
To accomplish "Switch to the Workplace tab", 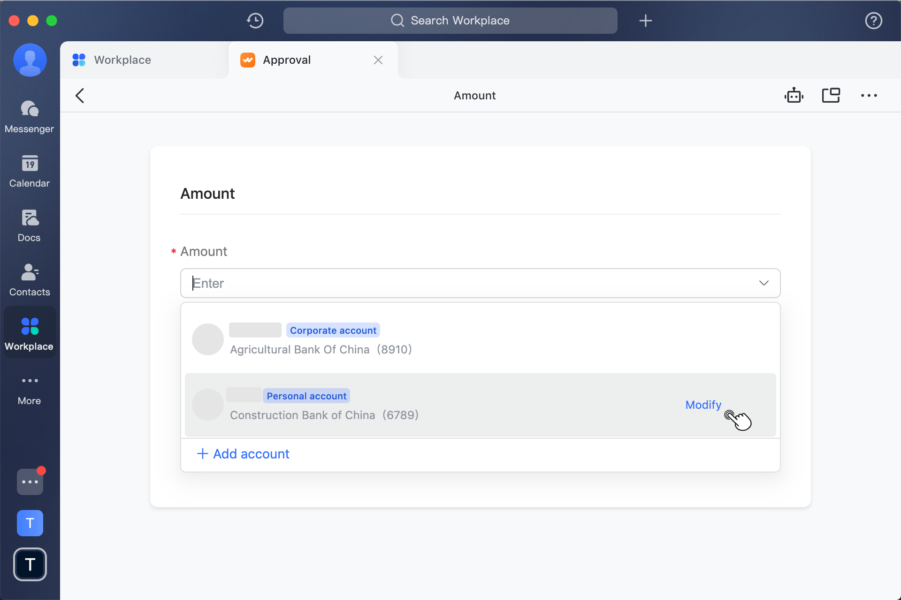I will tap(122, 60).
